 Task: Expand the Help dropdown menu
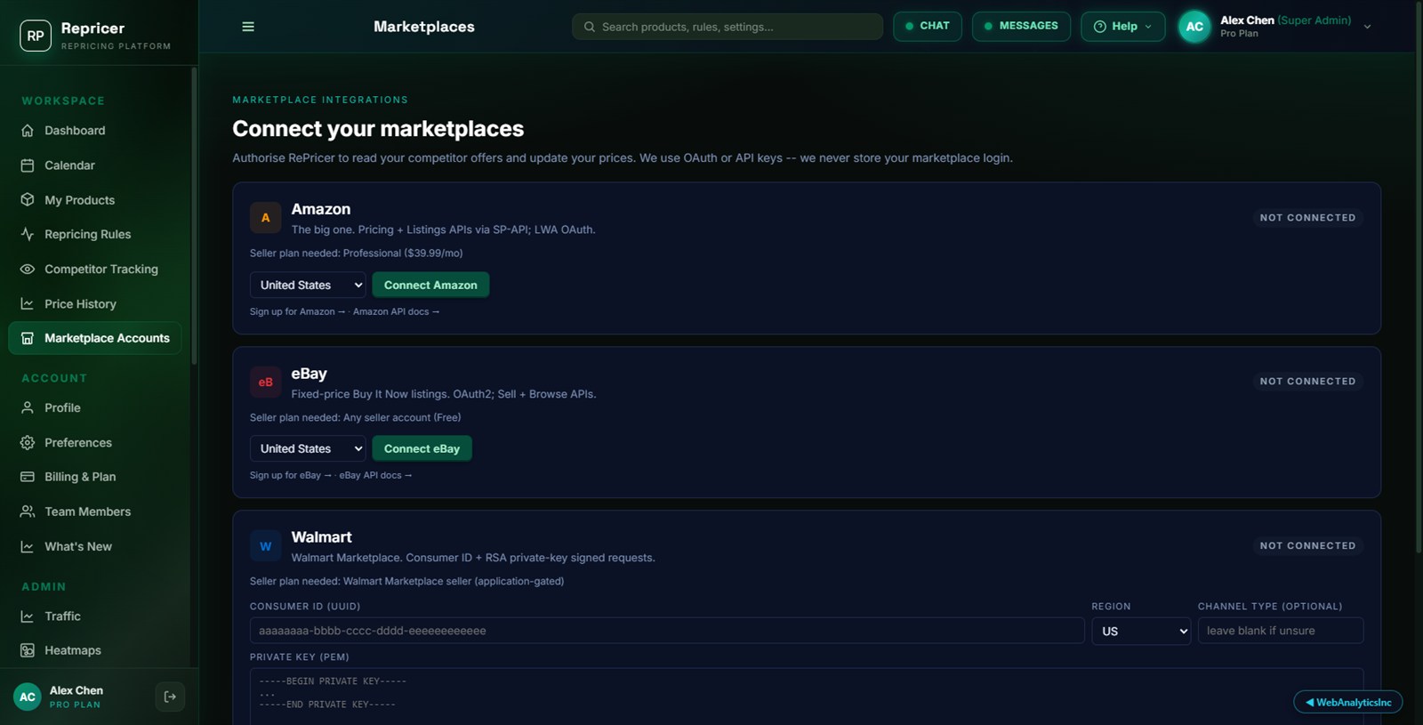[x=1122, y=27]
